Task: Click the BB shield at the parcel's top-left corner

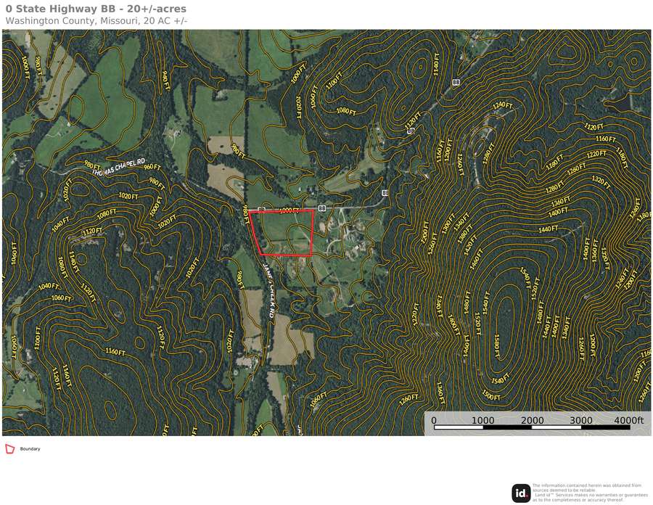Action: pos(261,209)
